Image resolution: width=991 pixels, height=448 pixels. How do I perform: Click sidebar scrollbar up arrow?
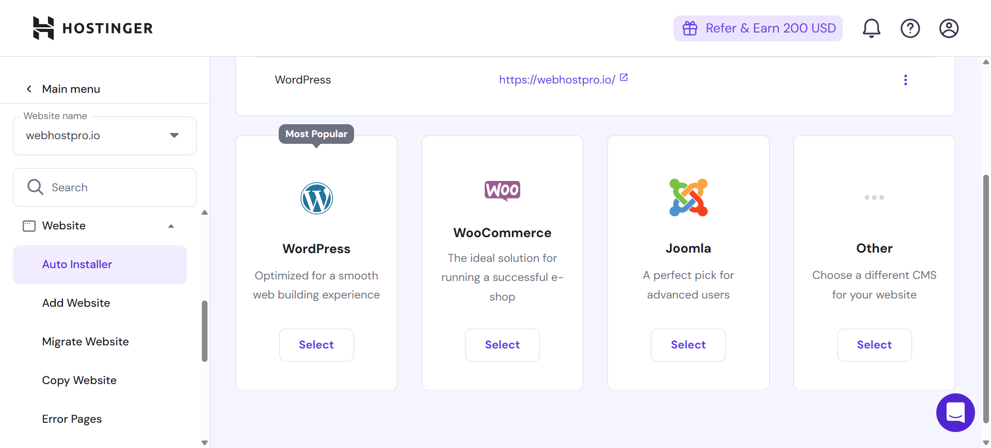pos(204,212)
